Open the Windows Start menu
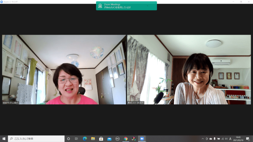This screenshot has width=253, height=142. coord(4,139)
